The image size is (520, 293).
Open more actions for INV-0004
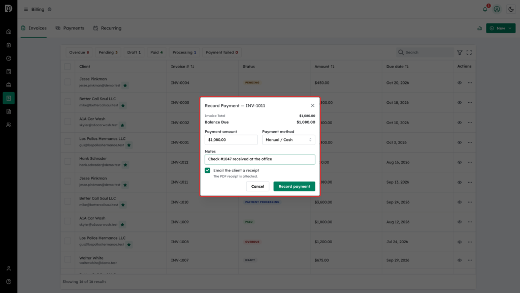click(470, 83)
